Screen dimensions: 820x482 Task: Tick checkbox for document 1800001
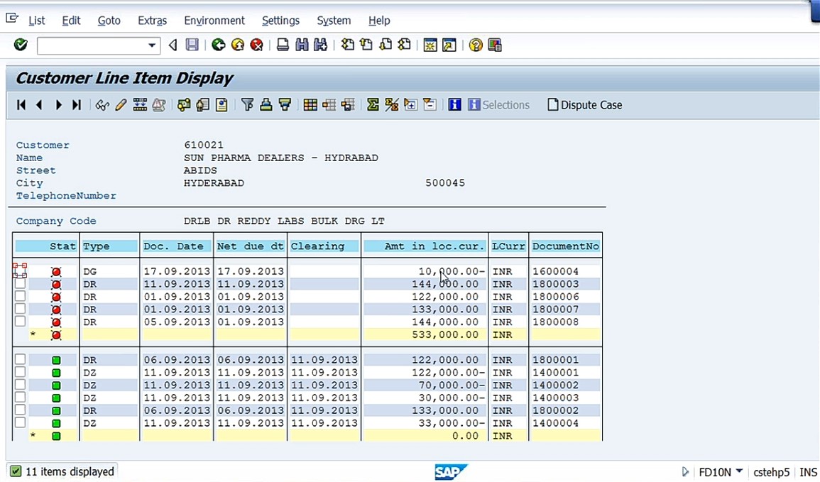pyautogui.click(x=20, y=359)
